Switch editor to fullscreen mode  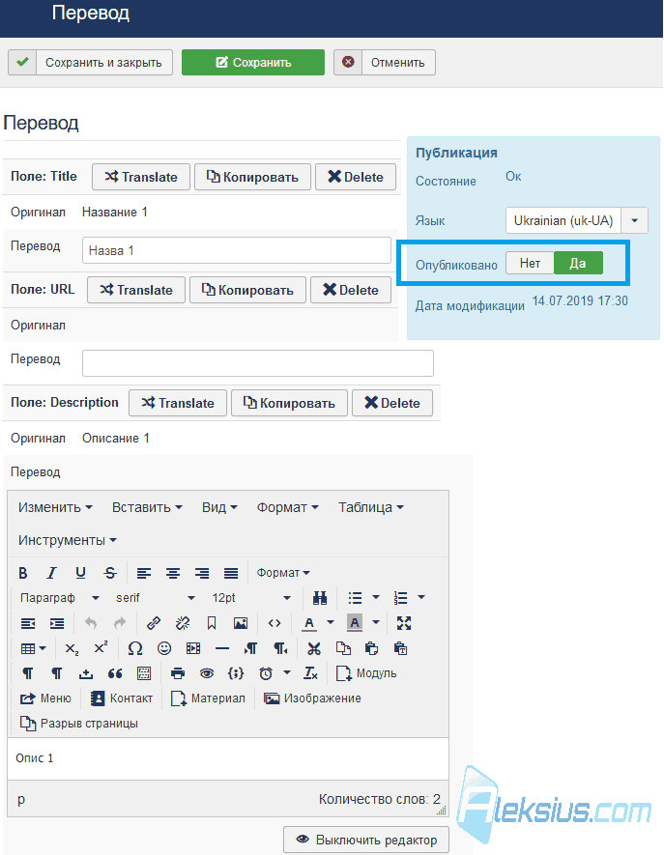pyautogui.click(x=404, y=623)
